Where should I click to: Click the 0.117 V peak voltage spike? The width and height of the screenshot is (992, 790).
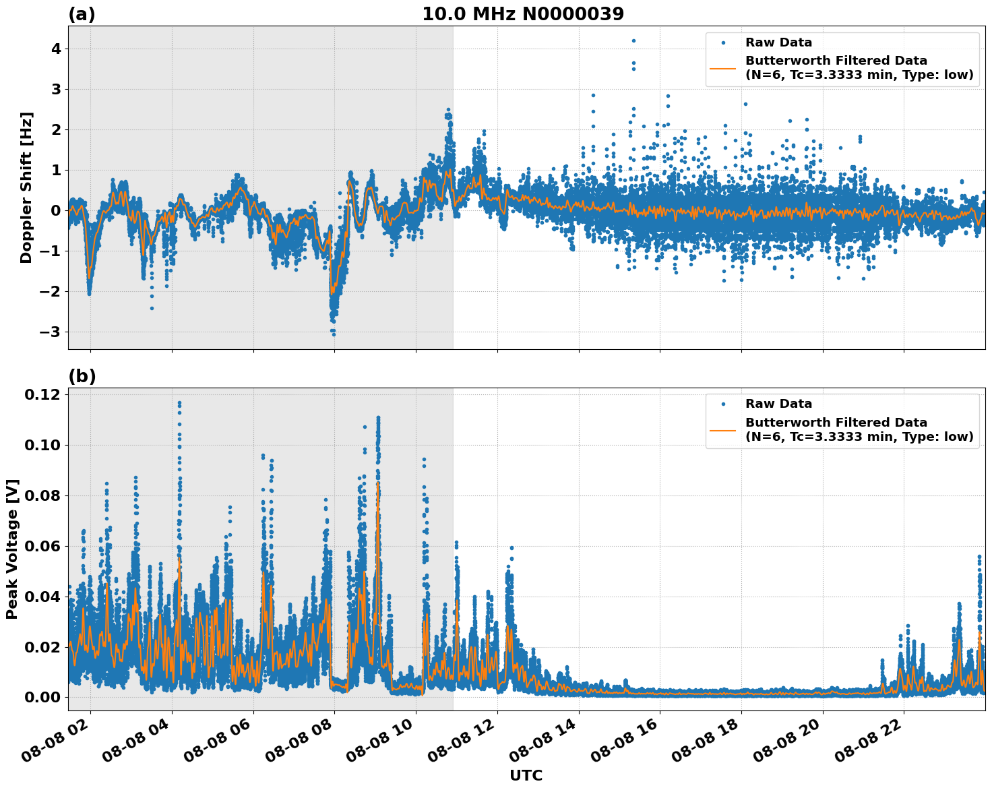click(179, 402)
